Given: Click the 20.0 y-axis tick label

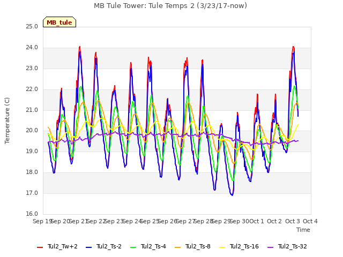Looking at the screenshot, I should [32, 131].
